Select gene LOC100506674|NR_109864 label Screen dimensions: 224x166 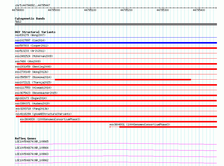(32, 148)
